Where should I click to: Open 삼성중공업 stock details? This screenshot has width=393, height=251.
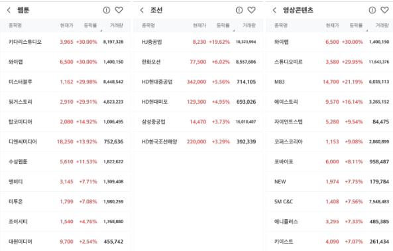click(198, 122)
